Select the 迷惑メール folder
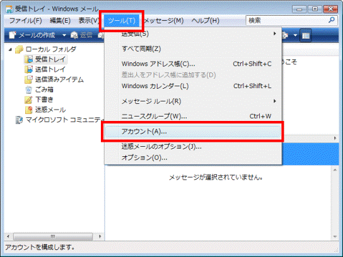343x257 pixels. coord(50,110)
